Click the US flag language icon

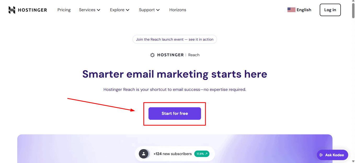(291, 10)
